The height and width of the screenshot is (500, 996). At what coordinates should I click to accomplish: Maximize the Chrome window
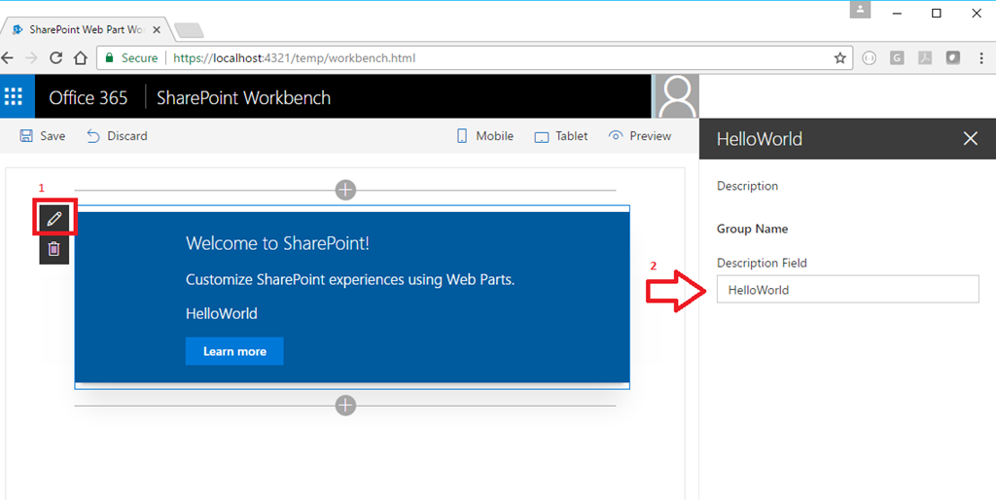[x=937, y=14]
